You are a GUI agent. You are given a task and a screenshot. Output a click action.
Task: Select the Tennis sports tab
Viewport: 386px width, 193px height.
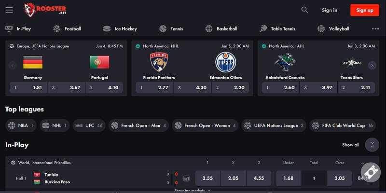[x=171, y=29]
